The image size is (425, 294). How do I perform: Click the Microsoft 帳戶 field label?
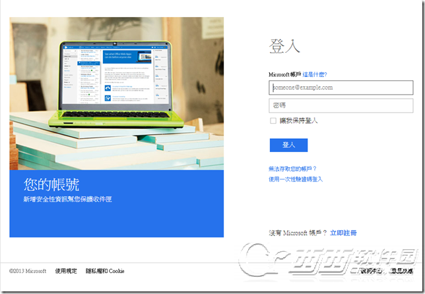click(x=284, y=74)
